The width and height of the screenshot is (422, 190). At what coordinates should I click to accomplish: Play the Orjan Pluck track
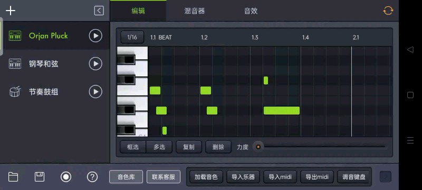coord(95,36)
